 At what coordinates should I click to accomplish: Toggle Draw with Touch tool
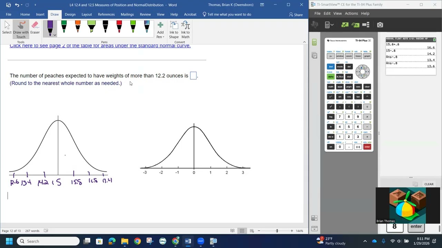point(21,30)
